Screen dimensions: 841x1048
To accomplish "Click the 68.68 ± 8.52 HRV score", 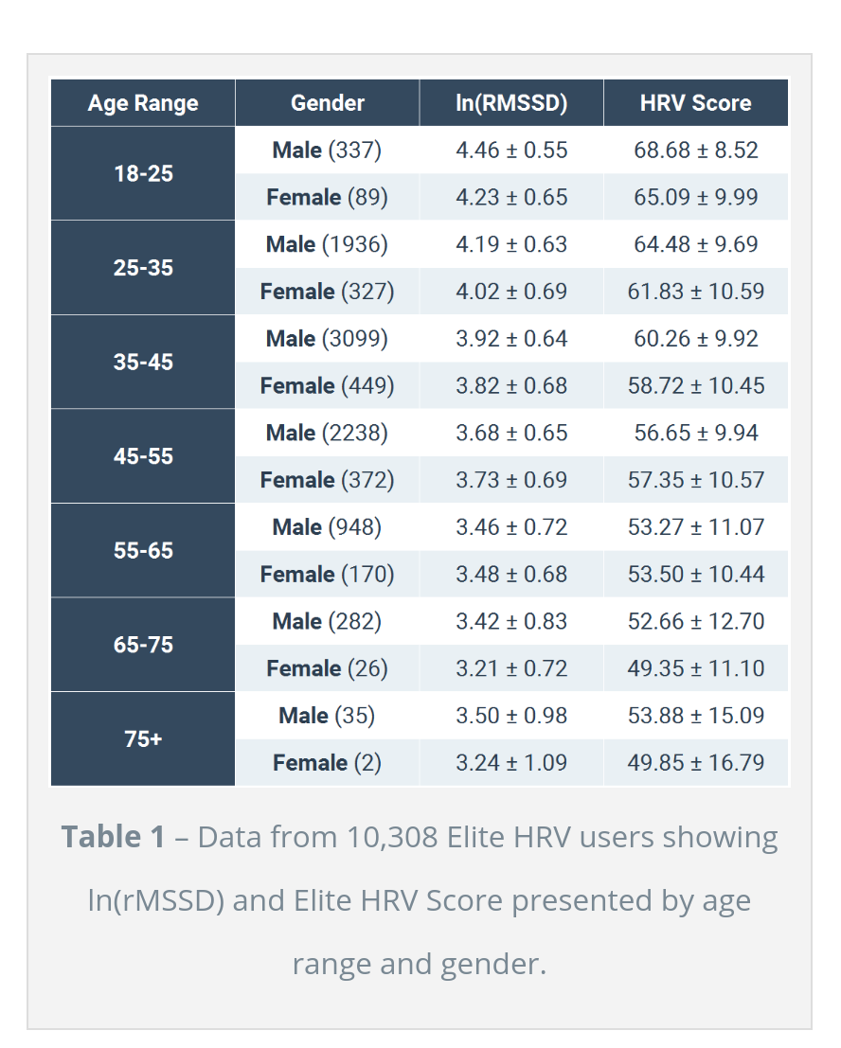I will click(695, 150).
